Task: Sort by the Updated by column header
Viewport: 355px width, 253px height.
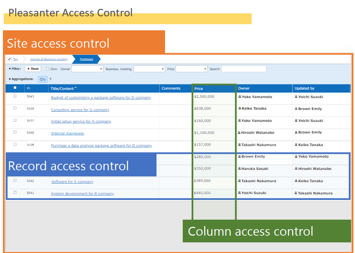Action: pyautogui.click(x=304, y=88)
